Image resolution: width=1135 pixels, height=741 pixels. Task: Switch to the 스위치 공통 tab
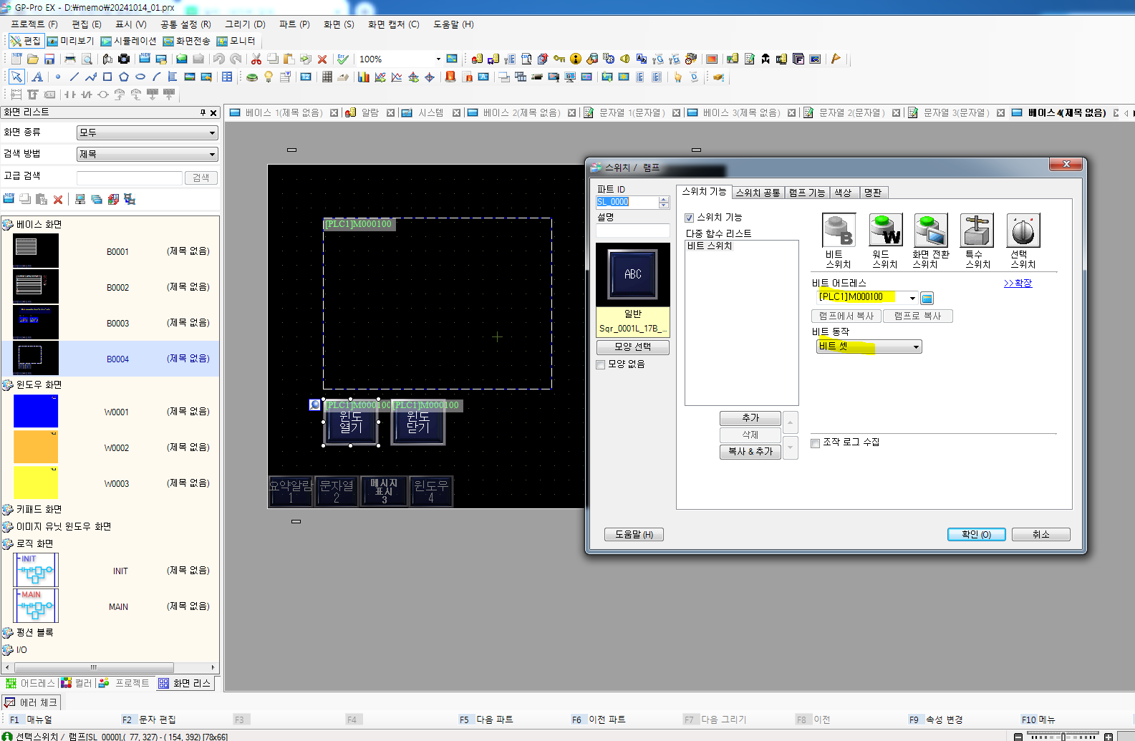pos(758,193)
